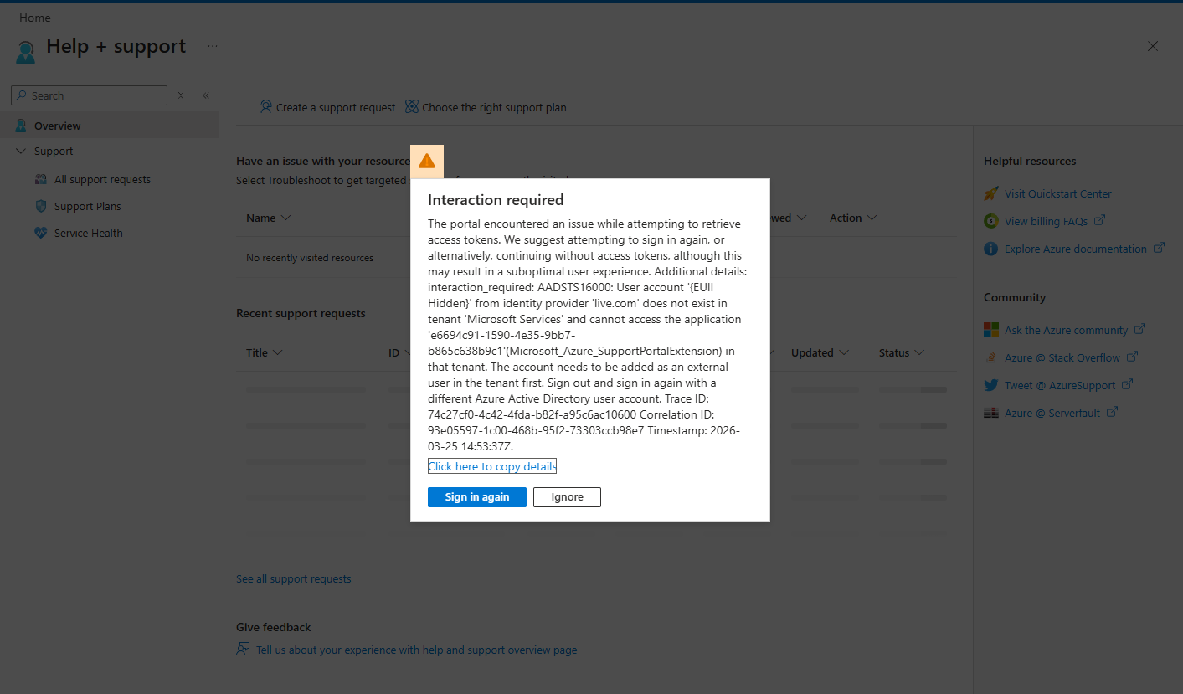This screenshot has height=694, width=1183.
Task: Open View billing FAQs link
Action: click(x=1047, y=221)
